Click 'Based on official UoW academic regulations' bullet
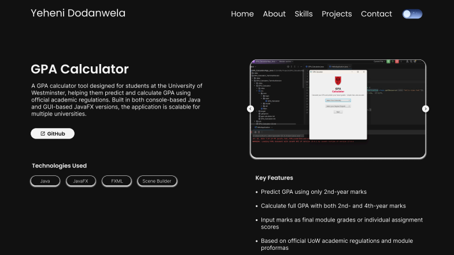The width and height of the screenshot is (454, 255). (x=337, y=244)
